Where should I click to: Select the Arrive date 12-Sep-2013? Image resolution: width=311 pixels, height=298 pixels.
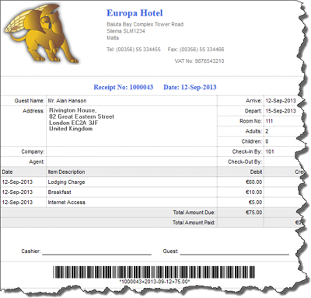pyautogui.click(x=281, y=101)
